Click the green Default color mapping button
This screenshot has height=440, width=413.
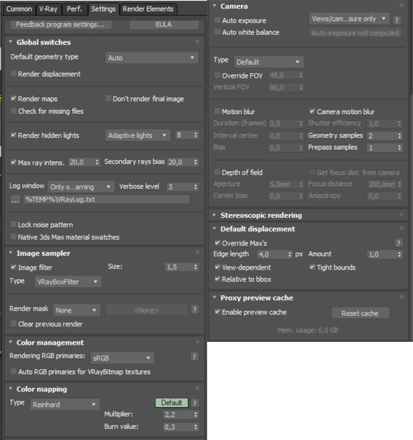pos(171,403)
